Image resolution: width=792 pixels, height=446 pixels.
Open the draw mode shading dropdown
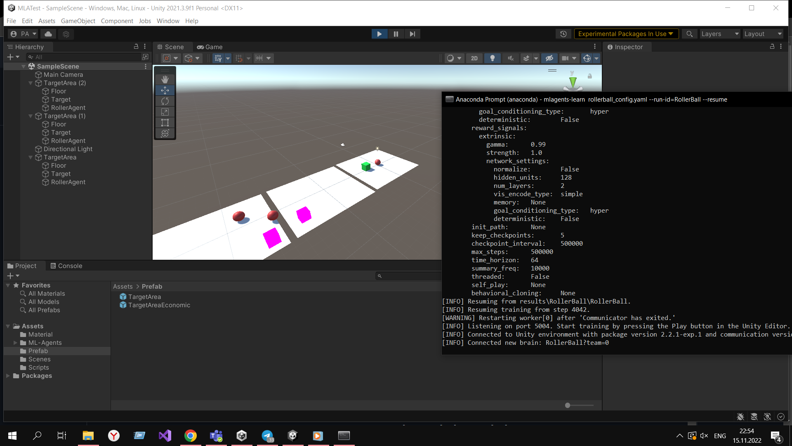[454, 58]
